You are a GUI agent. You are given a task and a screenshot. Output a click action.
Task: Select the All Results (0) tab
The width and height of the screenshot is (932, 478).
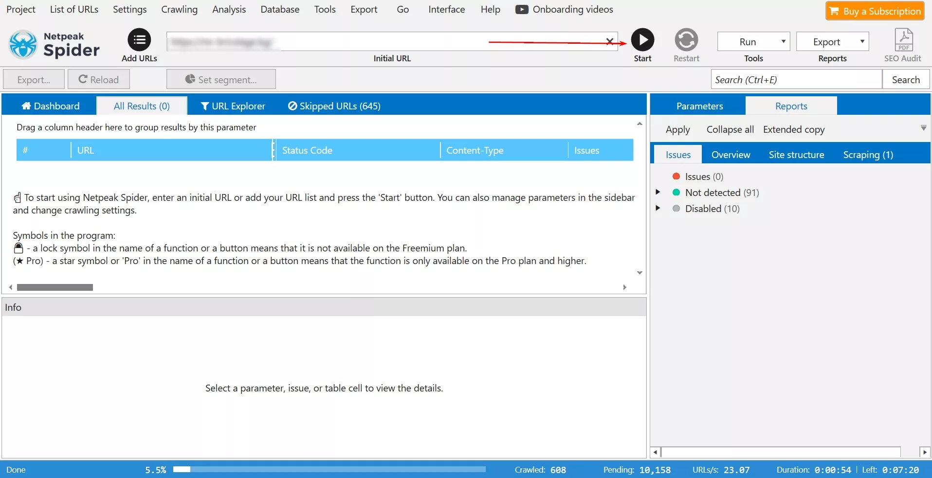point(142,106)
